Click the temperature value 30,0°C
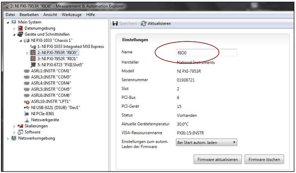 coord(183,124)
